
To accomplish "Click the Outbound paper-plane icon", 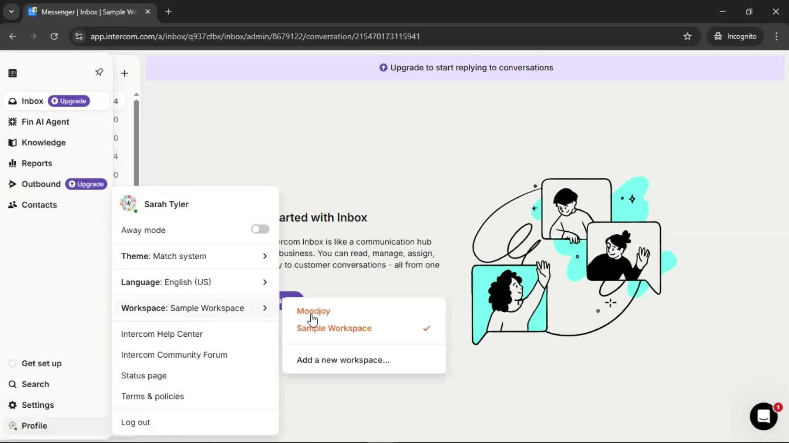I will (13, 184).
